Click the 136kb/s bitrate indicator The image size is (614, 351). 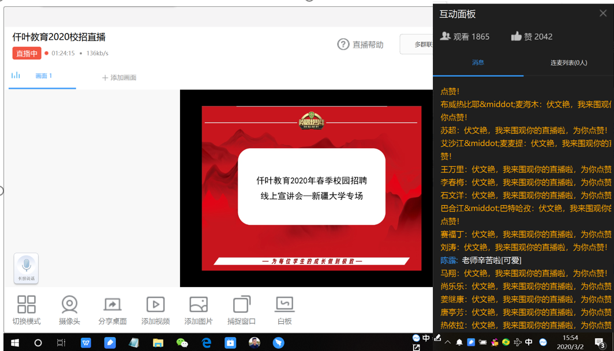pos(97,53)
